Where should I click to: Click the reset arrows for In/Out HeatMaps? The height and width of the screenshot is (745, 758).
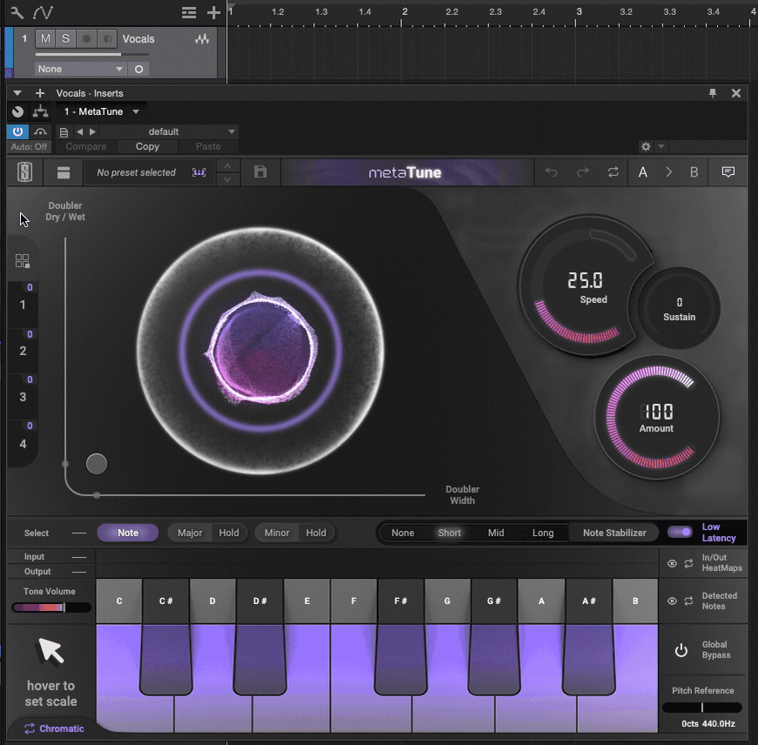pos(688,563)
